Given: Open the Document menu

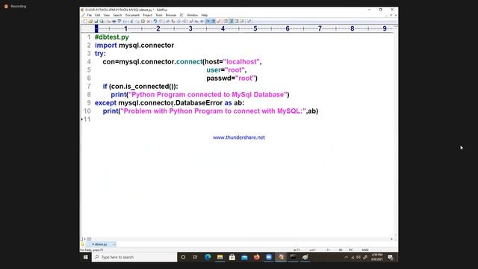Looking at the screenshot, I should click(132, 15).
